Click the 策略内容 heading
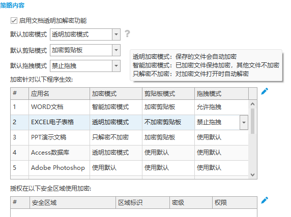This screenshot has width=291, height=217. pos(12,5)
